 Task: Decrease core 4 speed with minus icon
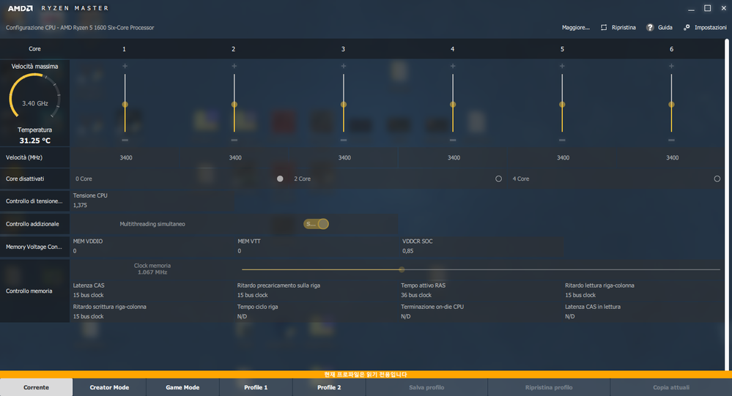pos(452,140)
